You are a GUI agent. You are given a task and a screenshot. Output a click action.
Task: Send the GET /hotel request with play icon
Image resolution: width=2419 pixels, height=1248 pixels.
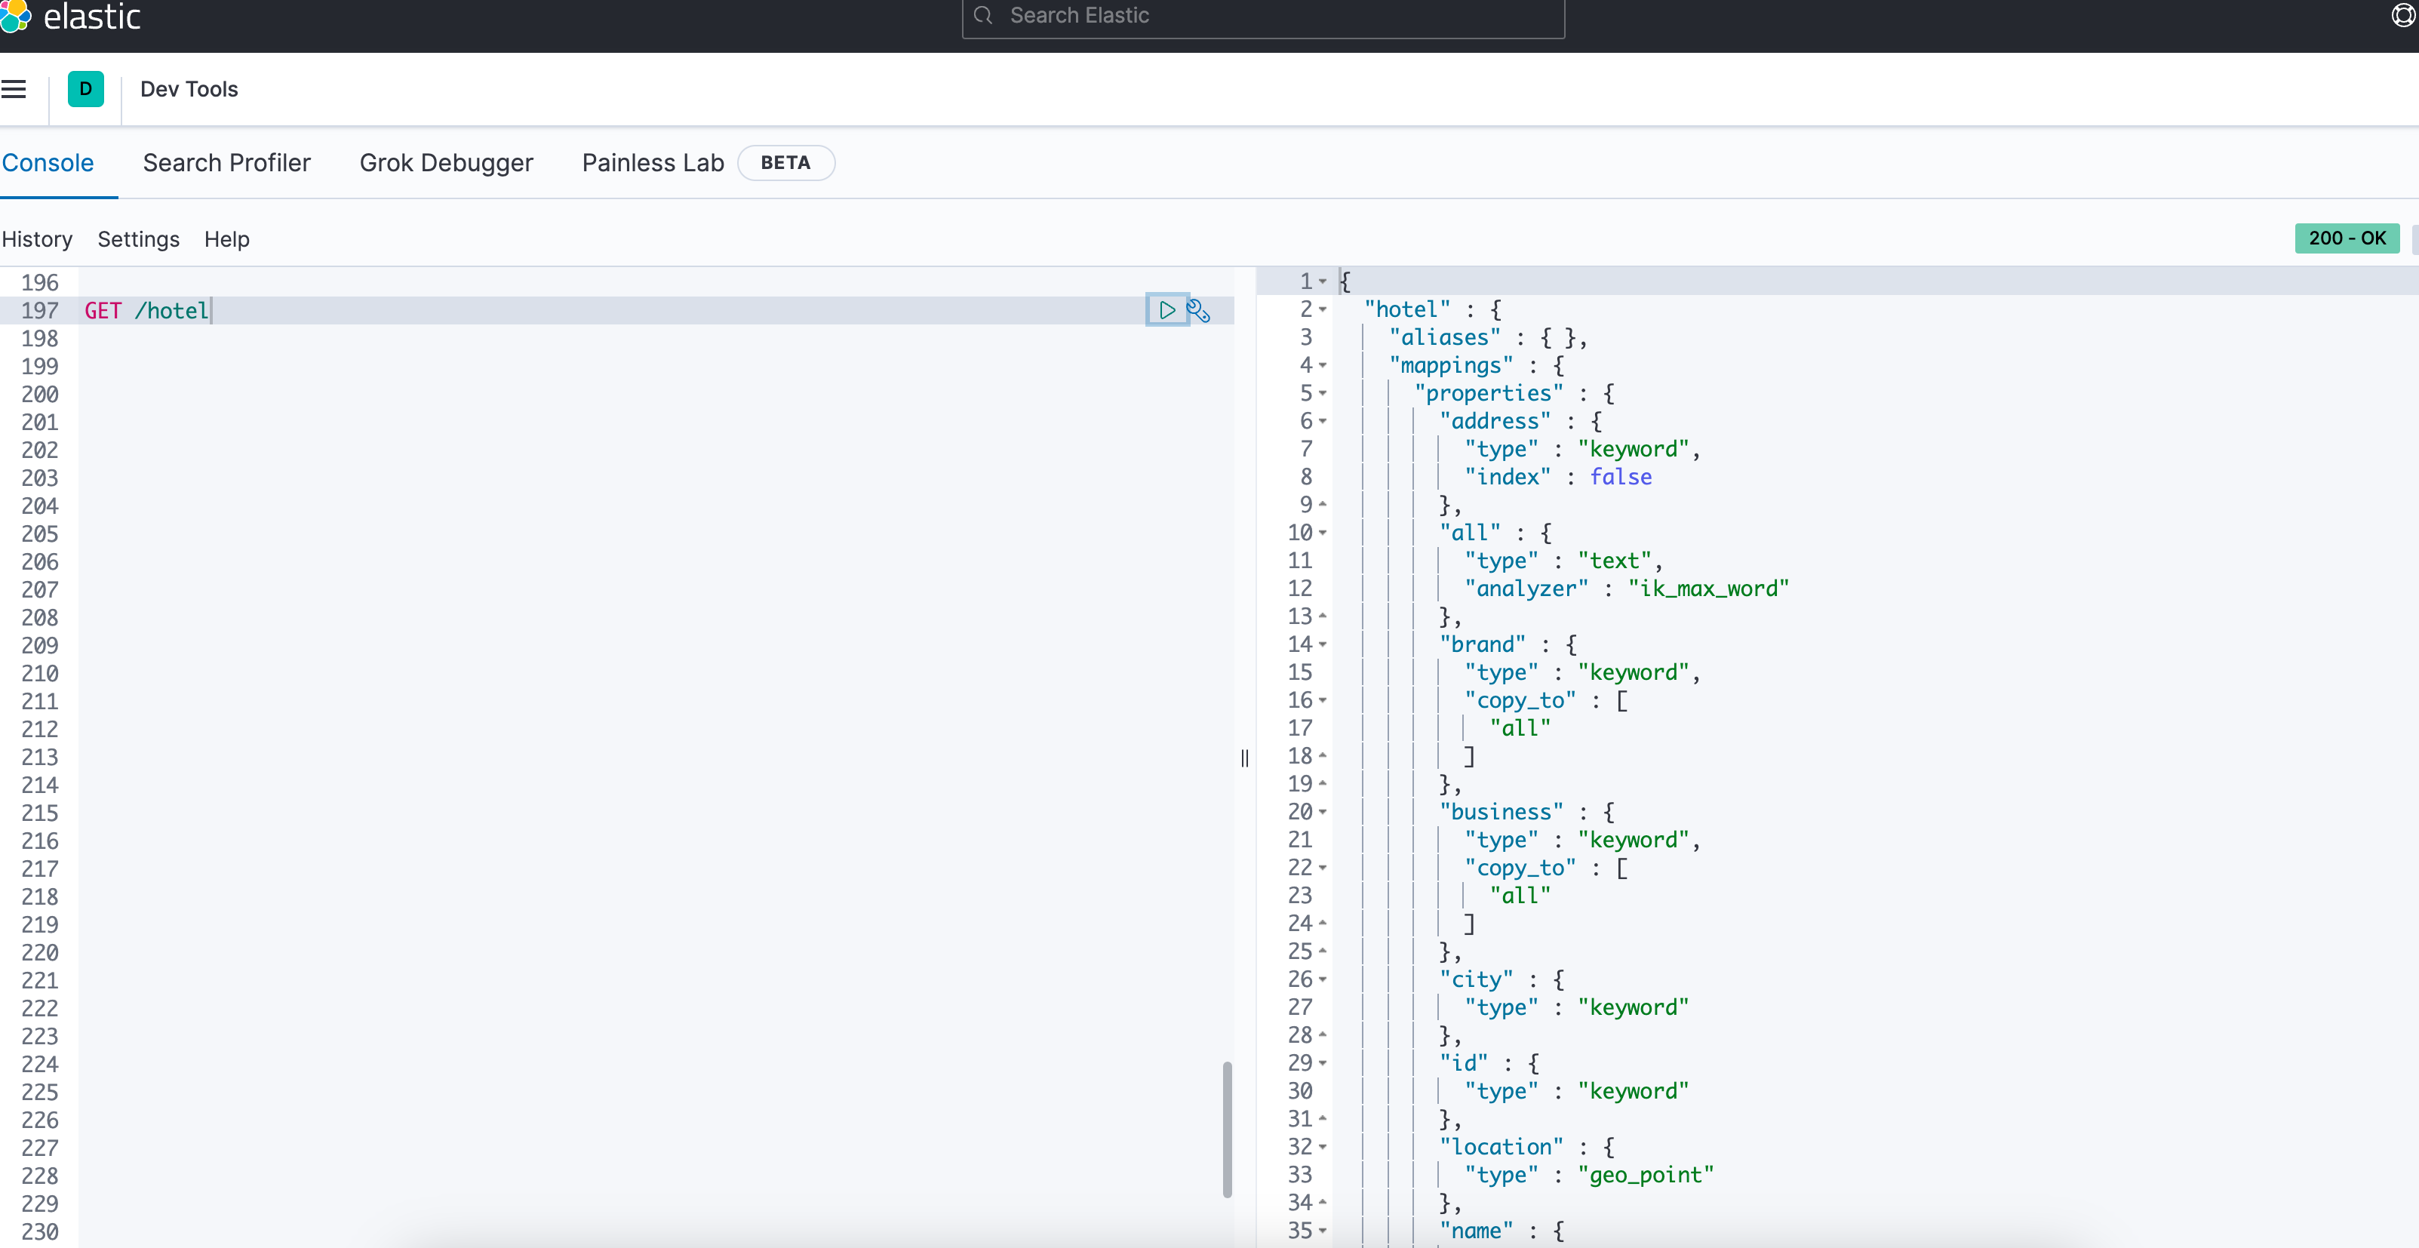[x=1166, y=310]
